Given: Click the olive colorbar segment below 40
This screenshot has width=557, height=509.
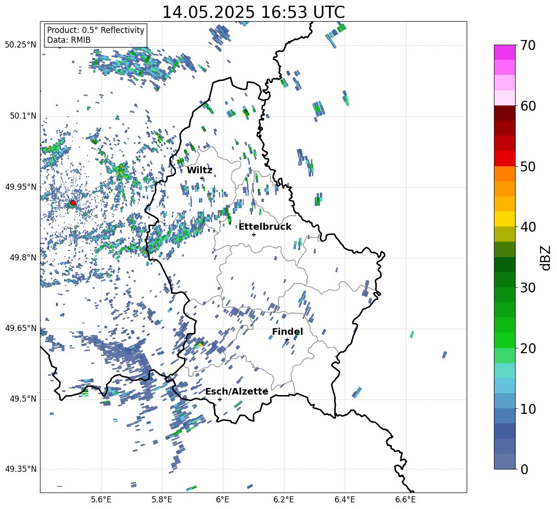Looking at the screenshot, I should [x=504, y=234].
